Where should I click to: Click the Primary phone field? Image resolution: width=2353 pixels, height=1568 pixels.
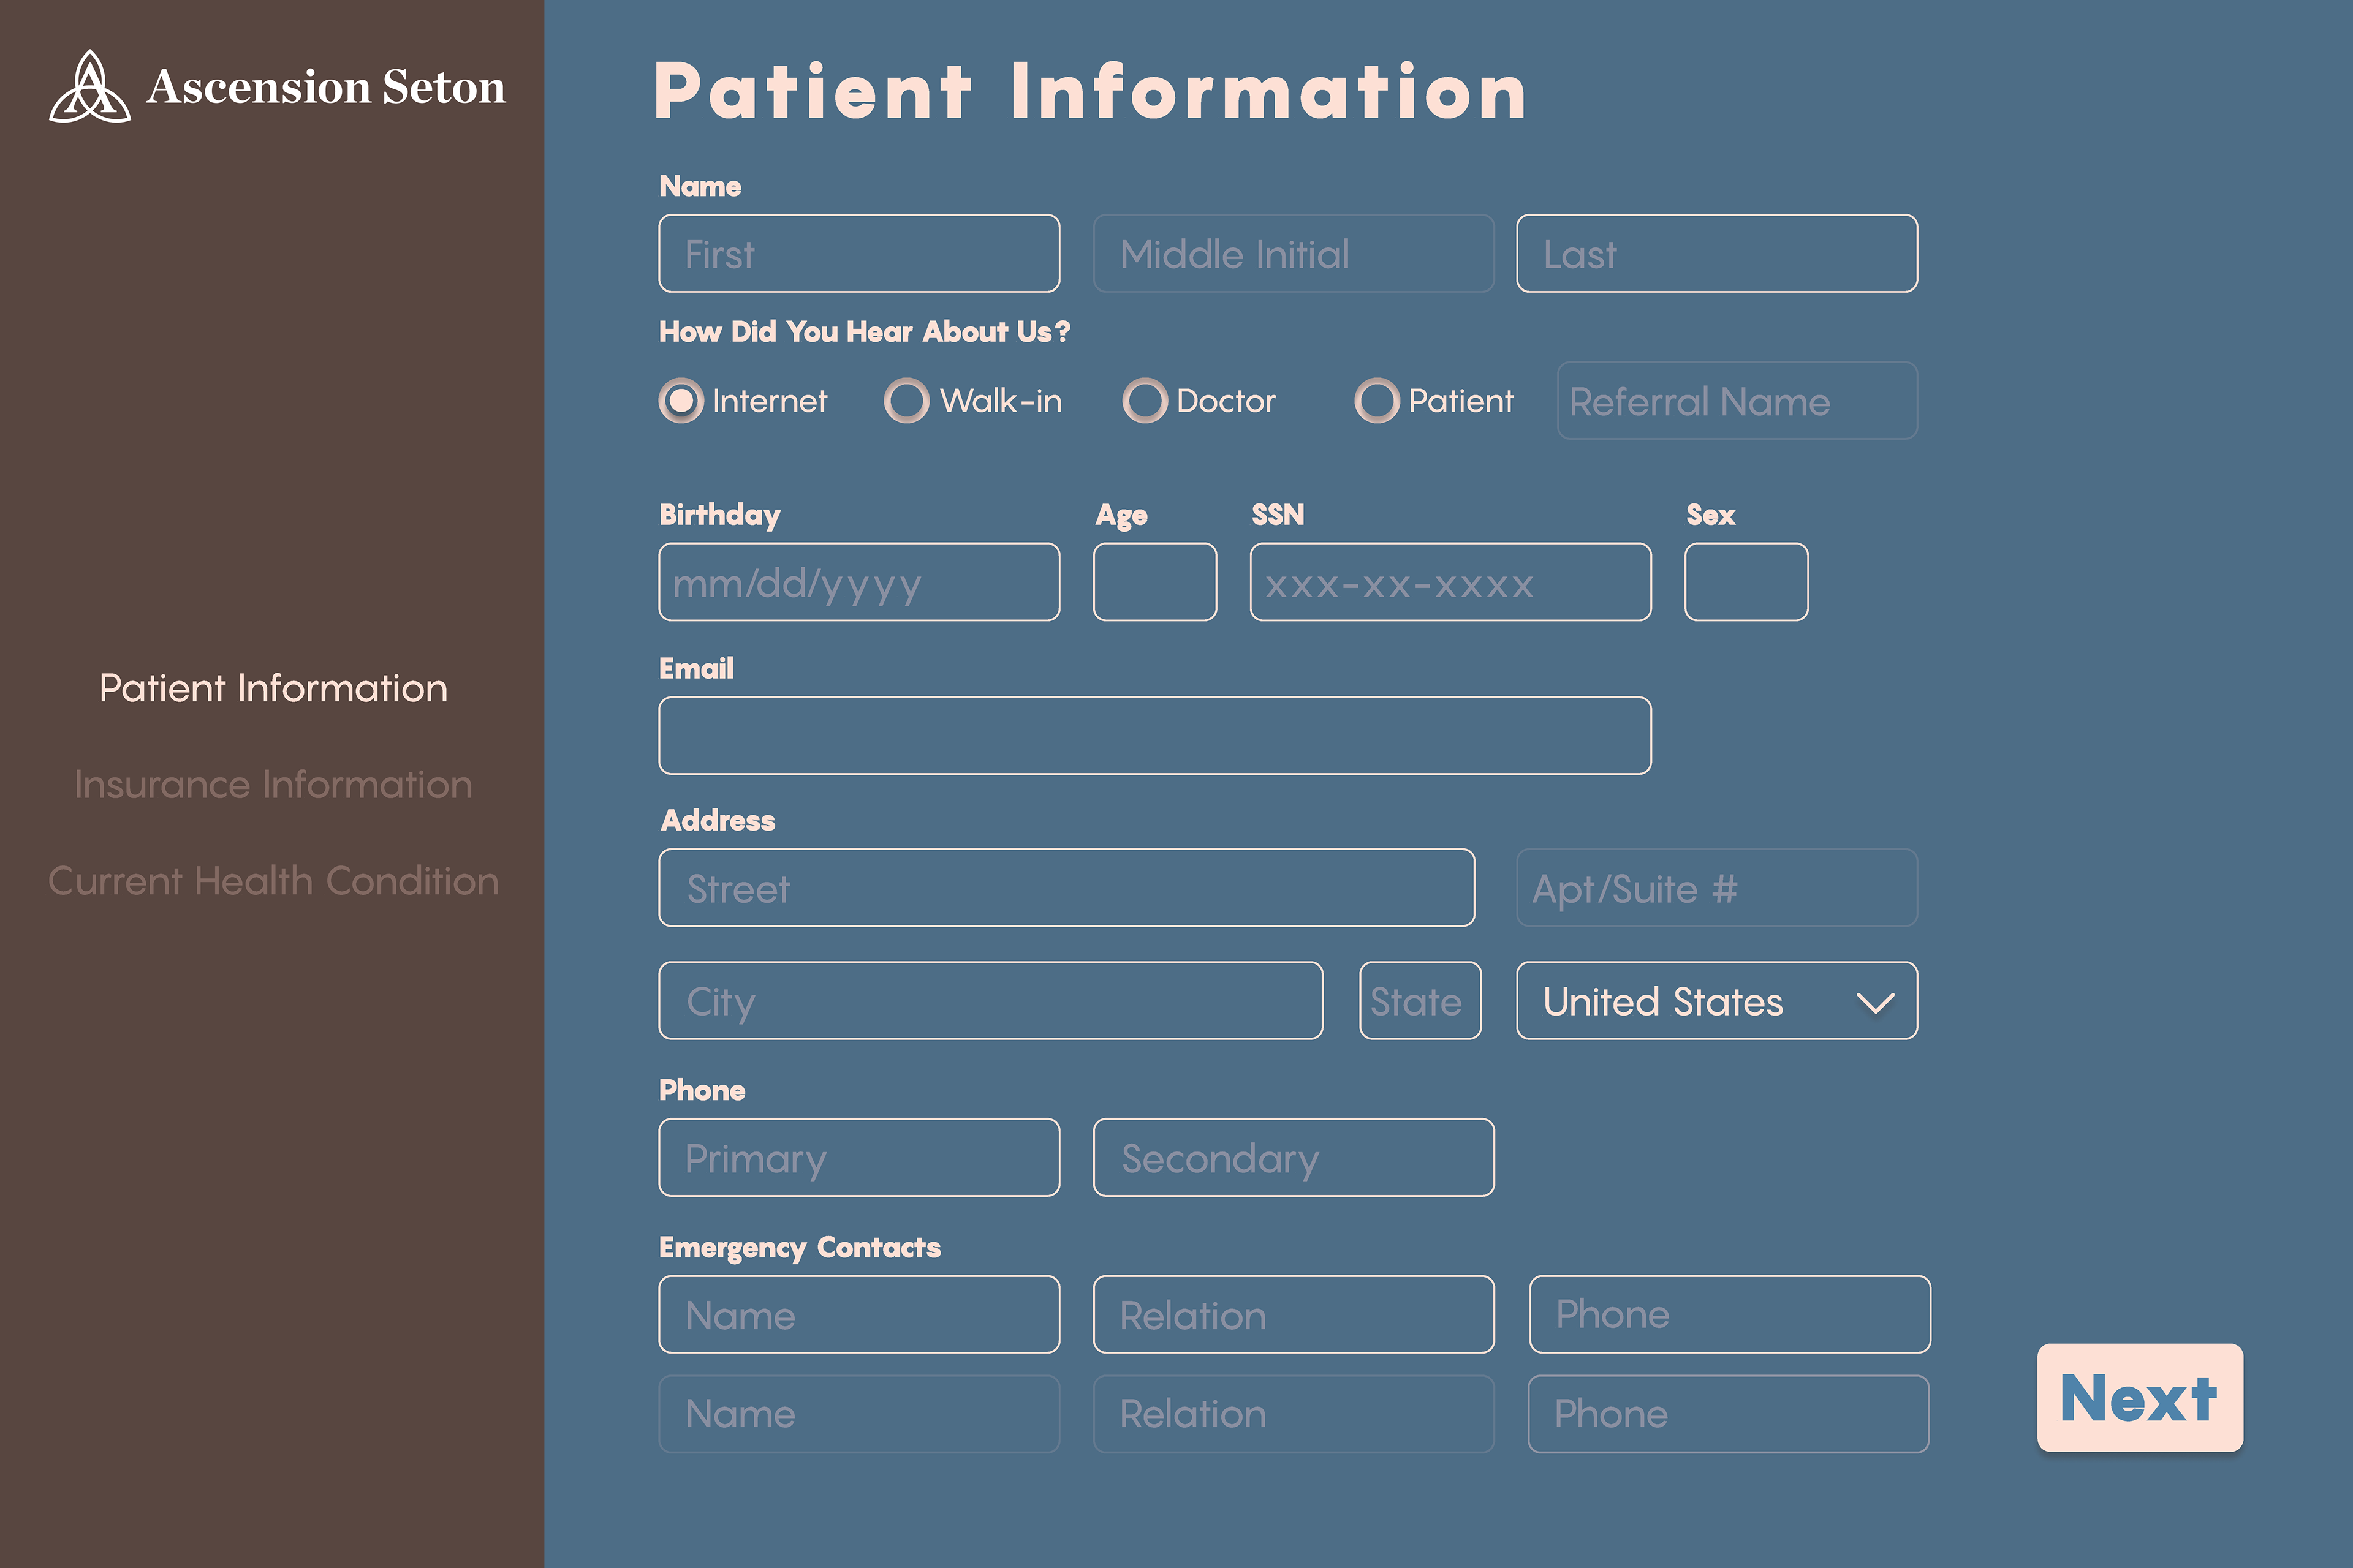pos(859,1158)
